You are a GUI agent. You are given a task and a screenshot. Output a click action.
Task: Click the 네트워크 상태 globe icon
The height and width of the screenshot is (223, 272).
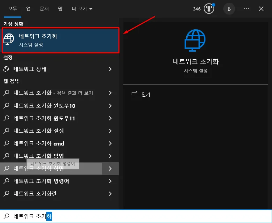pyautogui.click(x=6, y=69)
